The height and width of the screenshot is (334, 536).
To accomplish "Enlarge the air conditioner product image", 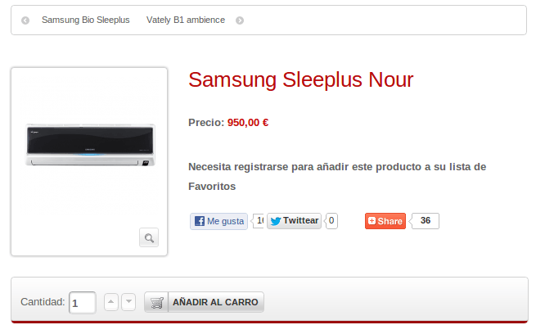I will pyautogui.click(x=90, y=145).
